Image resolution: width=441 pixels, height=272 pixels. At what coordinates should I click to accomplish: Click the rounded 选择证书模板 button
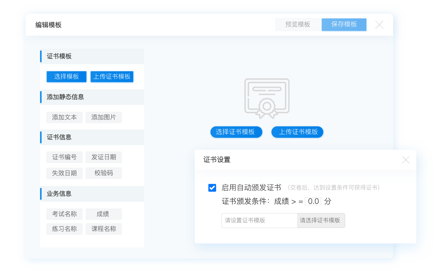click(x=236, y=132)
